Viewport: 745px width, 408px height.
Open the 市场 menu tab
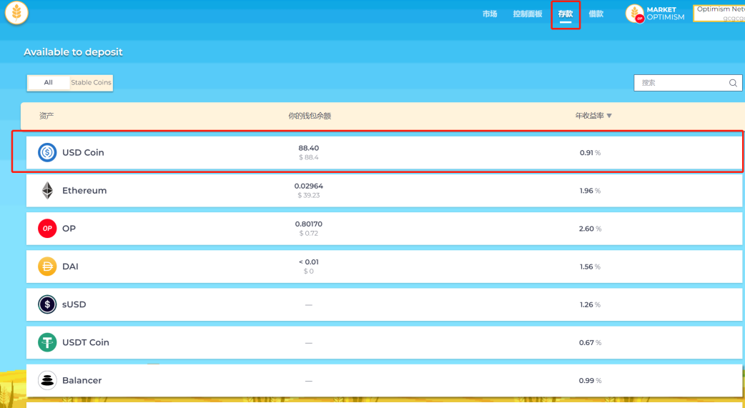[490, 14]
